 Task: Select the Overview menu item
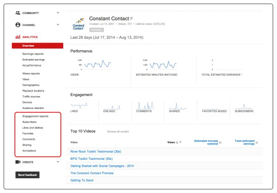(37, 46)
